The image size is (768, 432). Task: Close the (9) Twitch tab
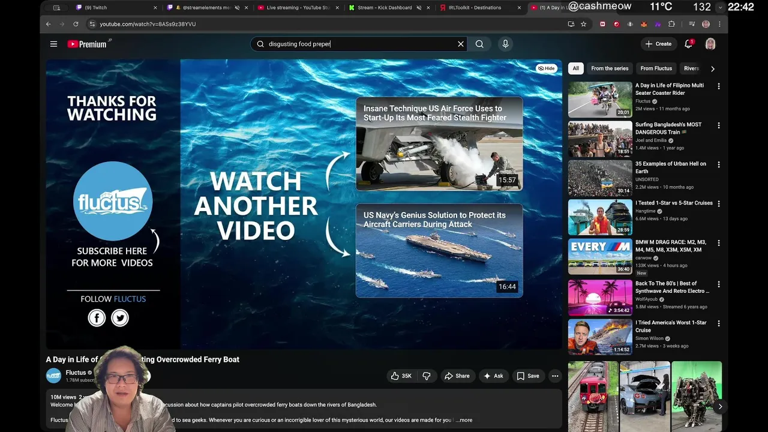pyautogui.click(x=155, y=8)
